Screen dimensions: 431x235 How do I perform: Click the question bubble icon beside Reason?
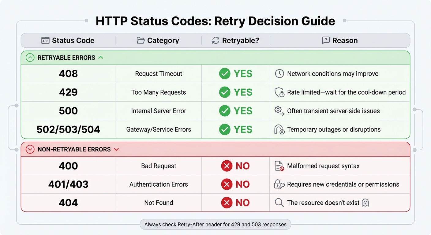[326, 40]
